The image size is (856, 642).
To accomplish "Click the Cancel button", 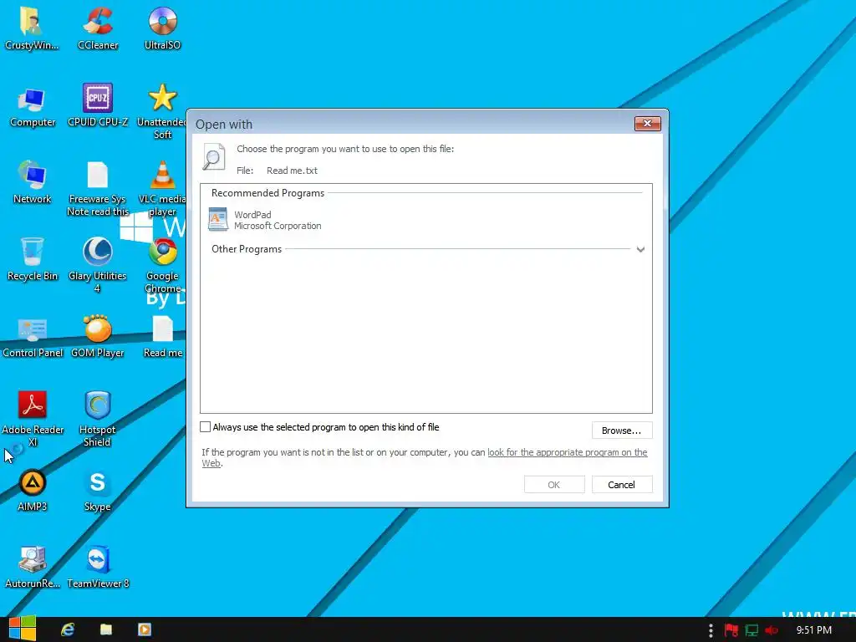I will tap(622, 485).
